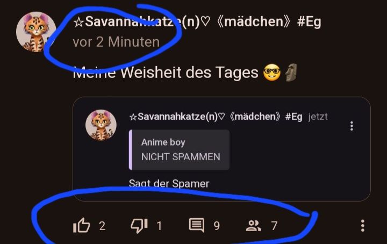Select the 'Meine Weisheit des Tages' text
Image resolution: width=387 pixels, height=244 pixels.
166,73
